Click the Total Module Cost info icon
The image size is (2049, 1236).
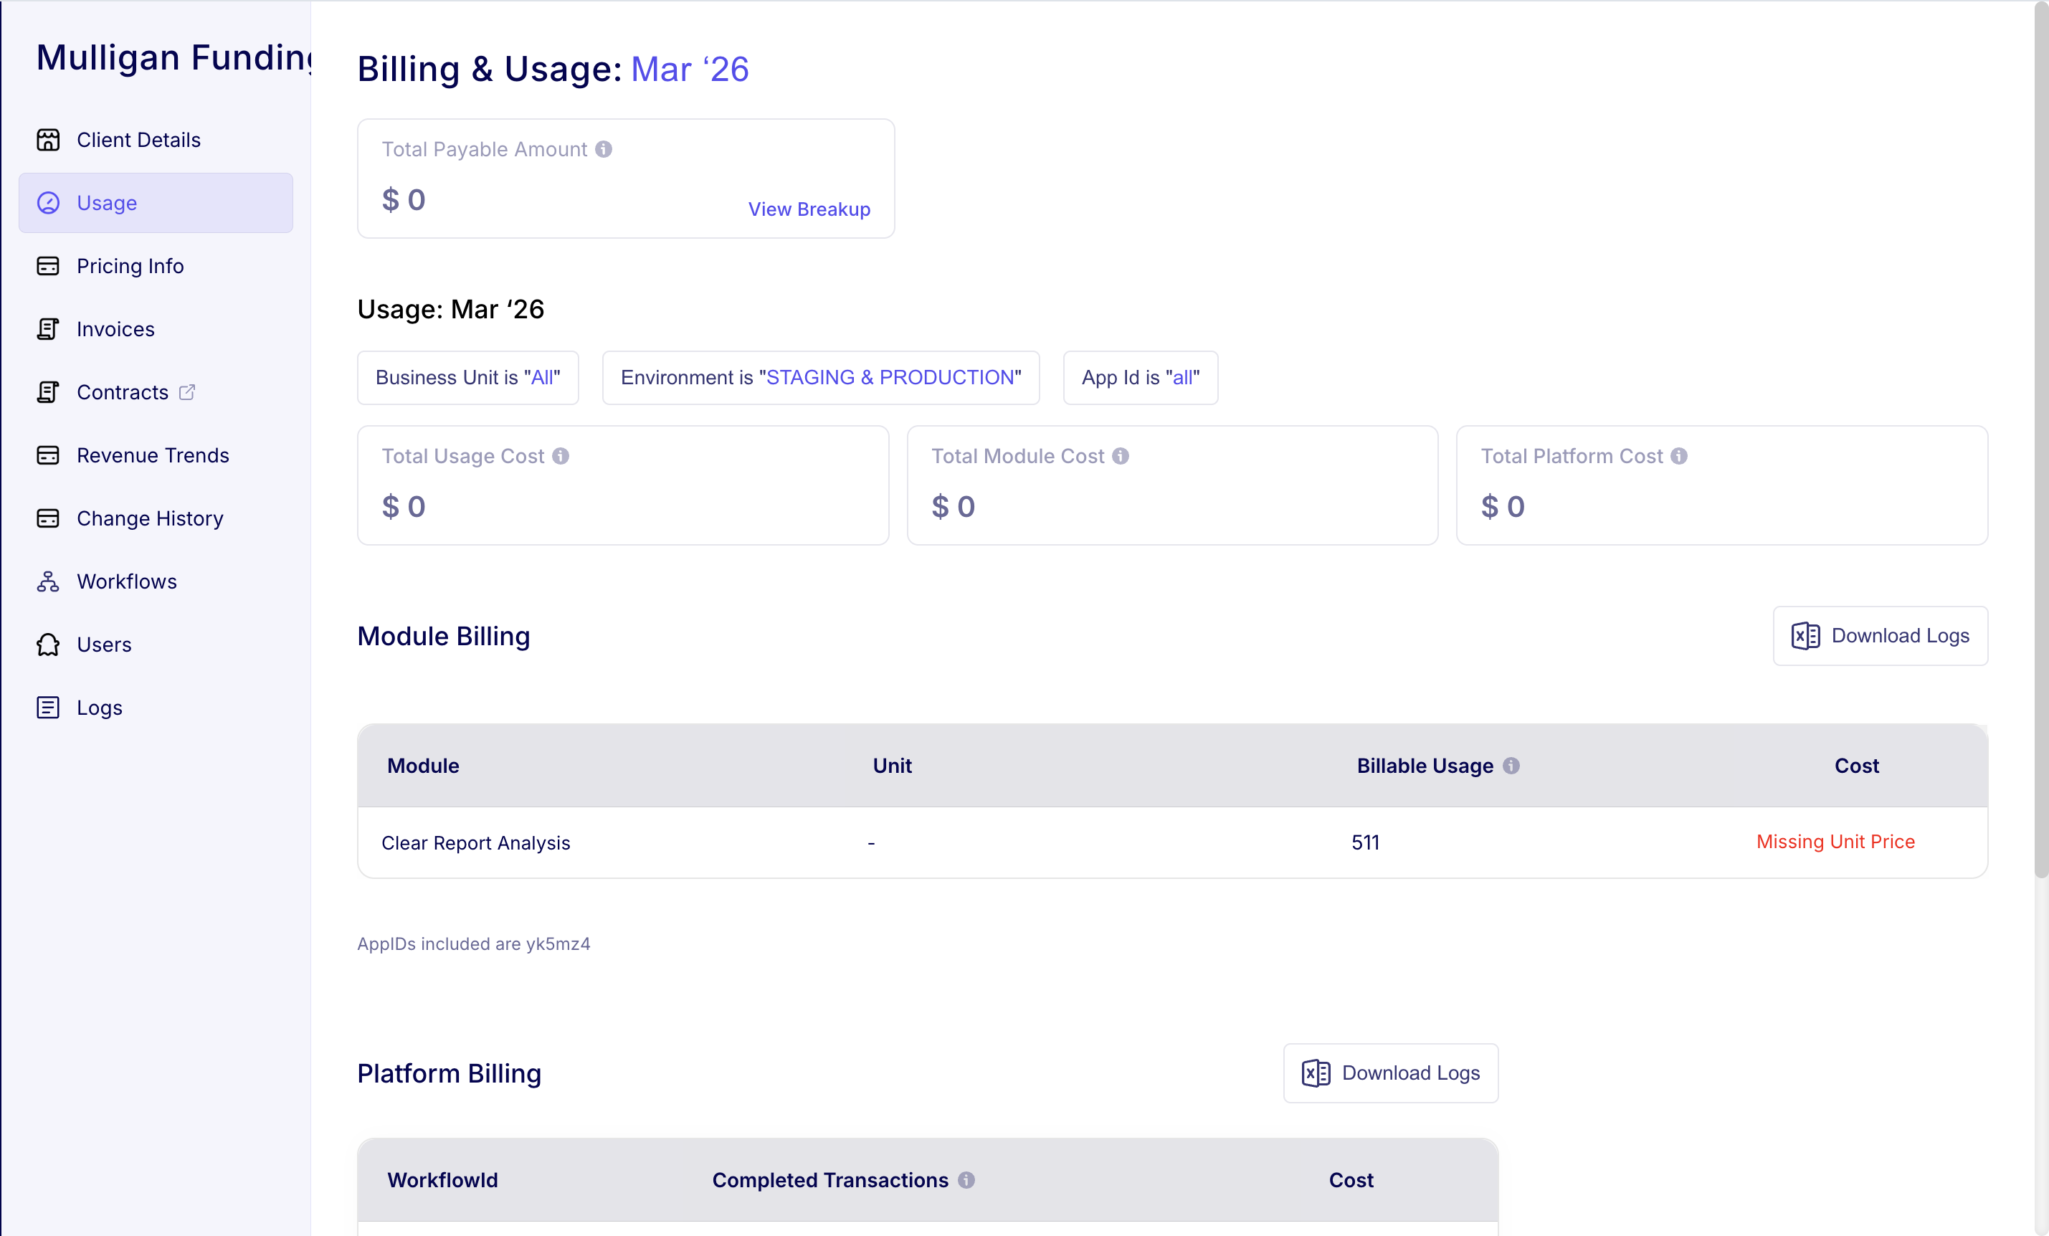click(1120, 456)
